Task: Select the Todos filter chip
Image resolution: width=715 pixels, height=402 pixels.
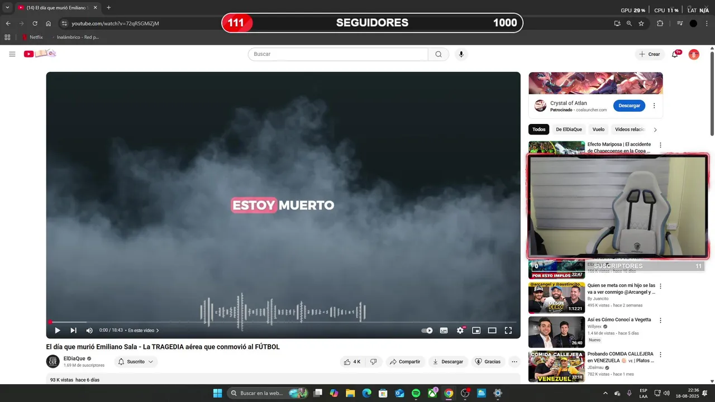Action: 539,130
